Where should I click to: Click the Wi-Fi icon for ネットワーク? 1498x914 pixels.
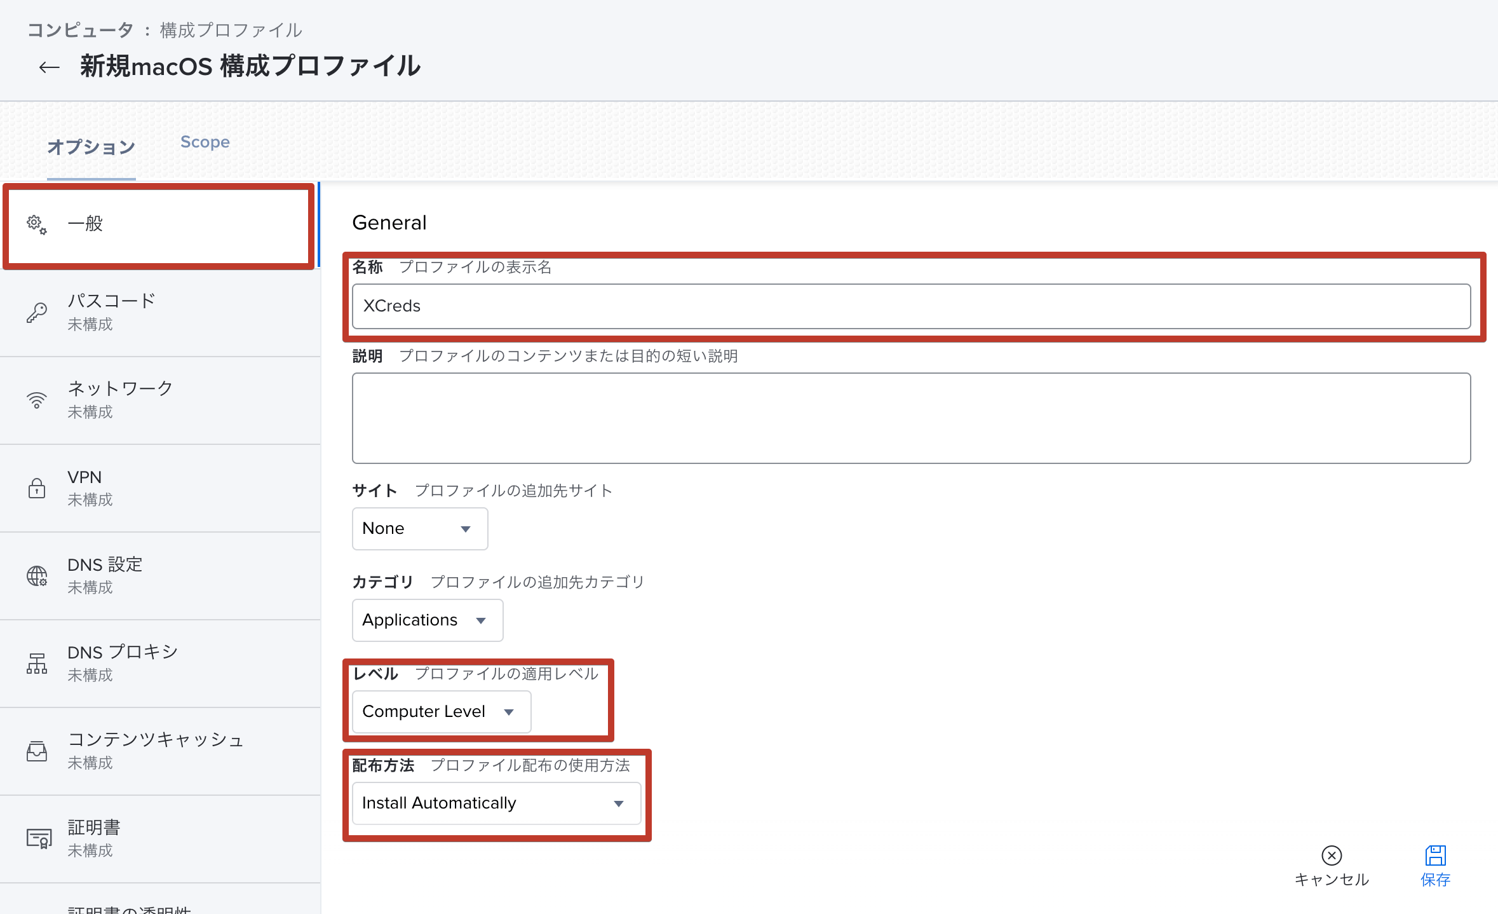tap(36, 400)
